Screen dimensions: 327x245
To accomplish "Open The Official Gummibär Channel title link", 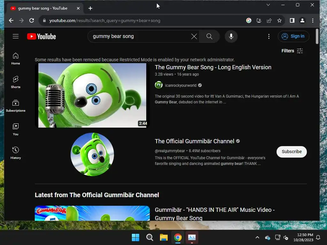I will [194, 141].
